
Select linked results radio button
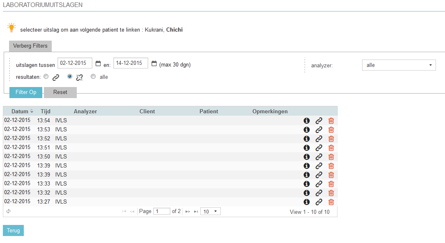tap(46, 76)
